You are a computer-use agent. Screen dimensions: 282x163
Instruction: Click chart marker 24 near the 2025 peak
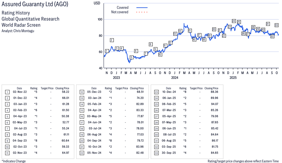point(234,21)
